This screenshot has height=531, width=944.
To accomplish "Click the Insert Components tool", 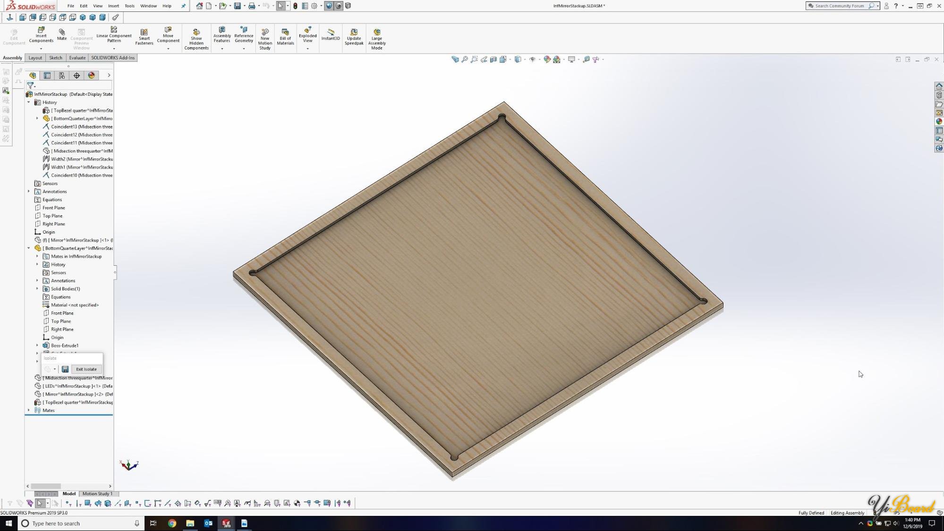I will point(41,35).
